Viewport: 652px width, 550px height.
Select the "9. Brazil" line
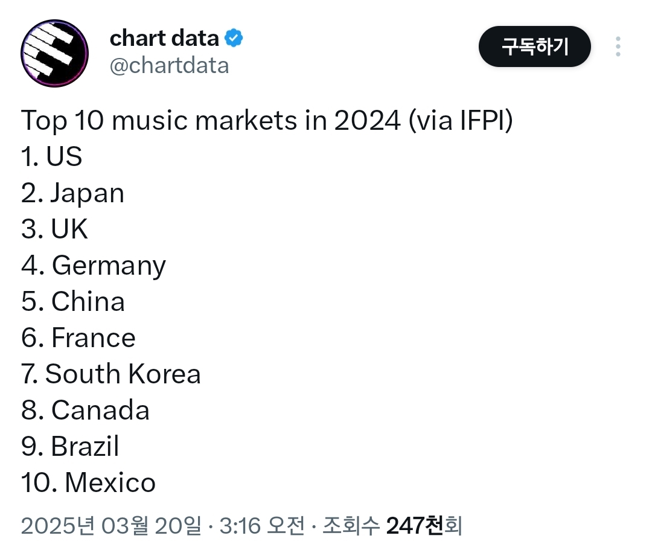70,447
